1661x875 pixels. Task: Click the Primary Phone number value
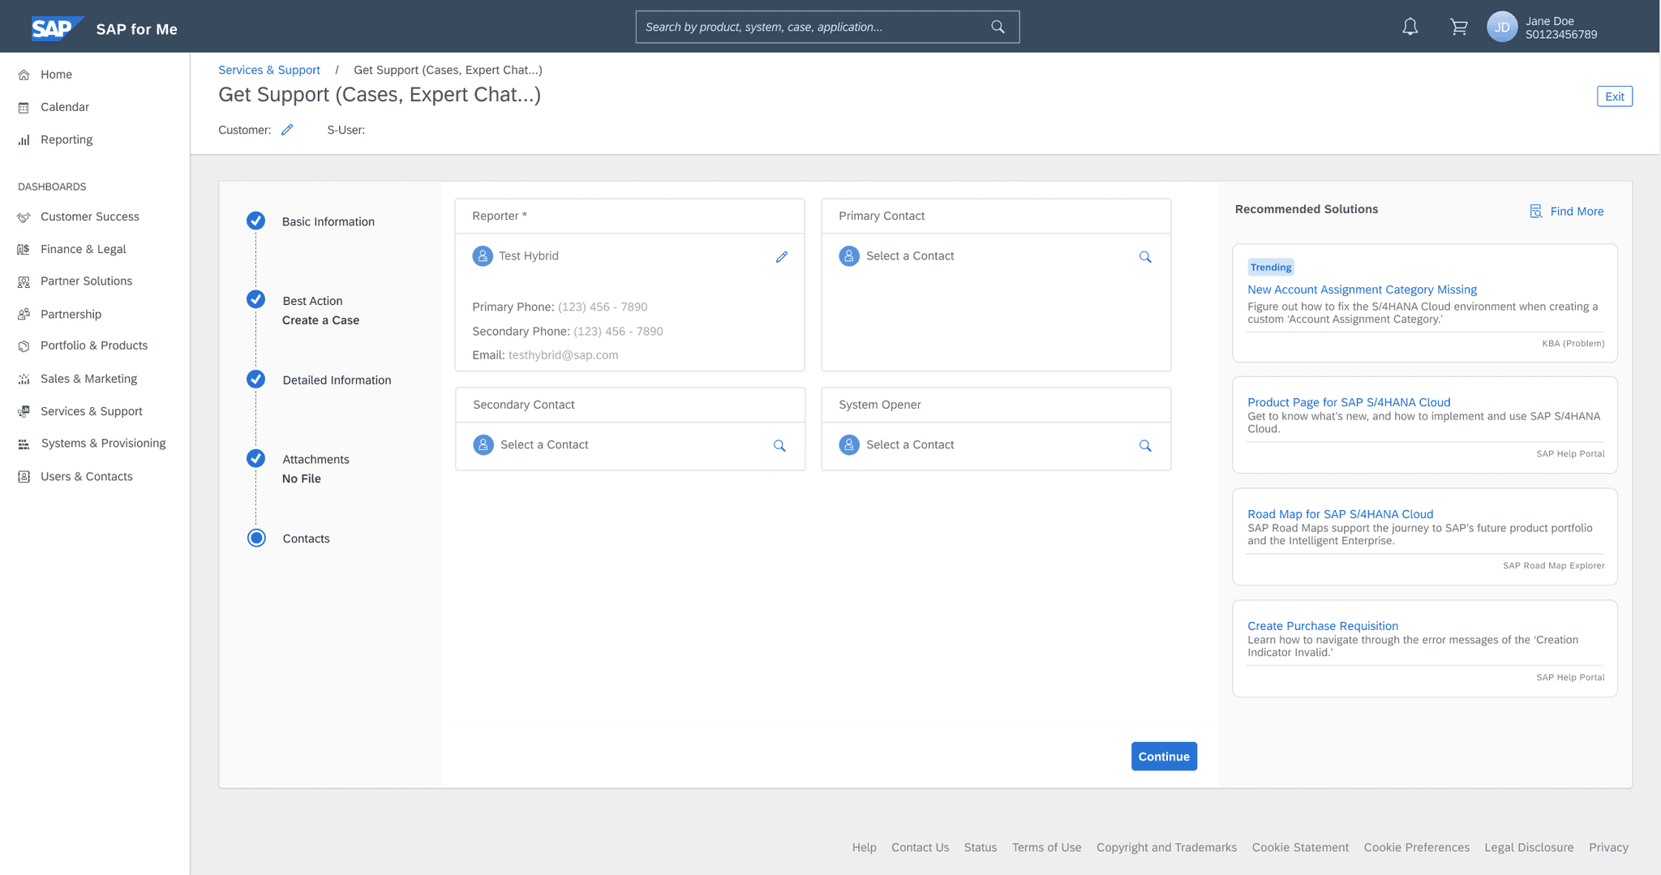(x=603, y=307)
